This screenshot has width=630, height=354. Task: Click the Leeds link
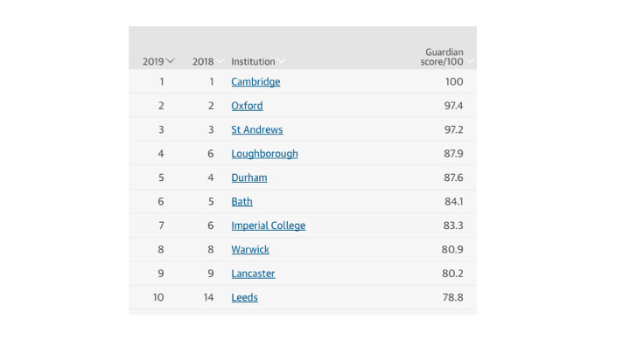coord(244,297)
